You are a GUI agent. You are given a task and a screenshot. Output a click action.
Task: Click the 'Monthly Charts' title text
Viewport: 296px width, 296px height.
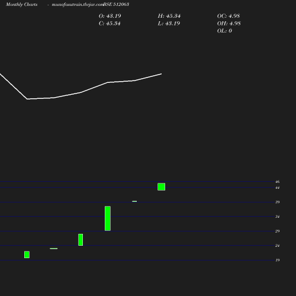click(x=22, y=5)
